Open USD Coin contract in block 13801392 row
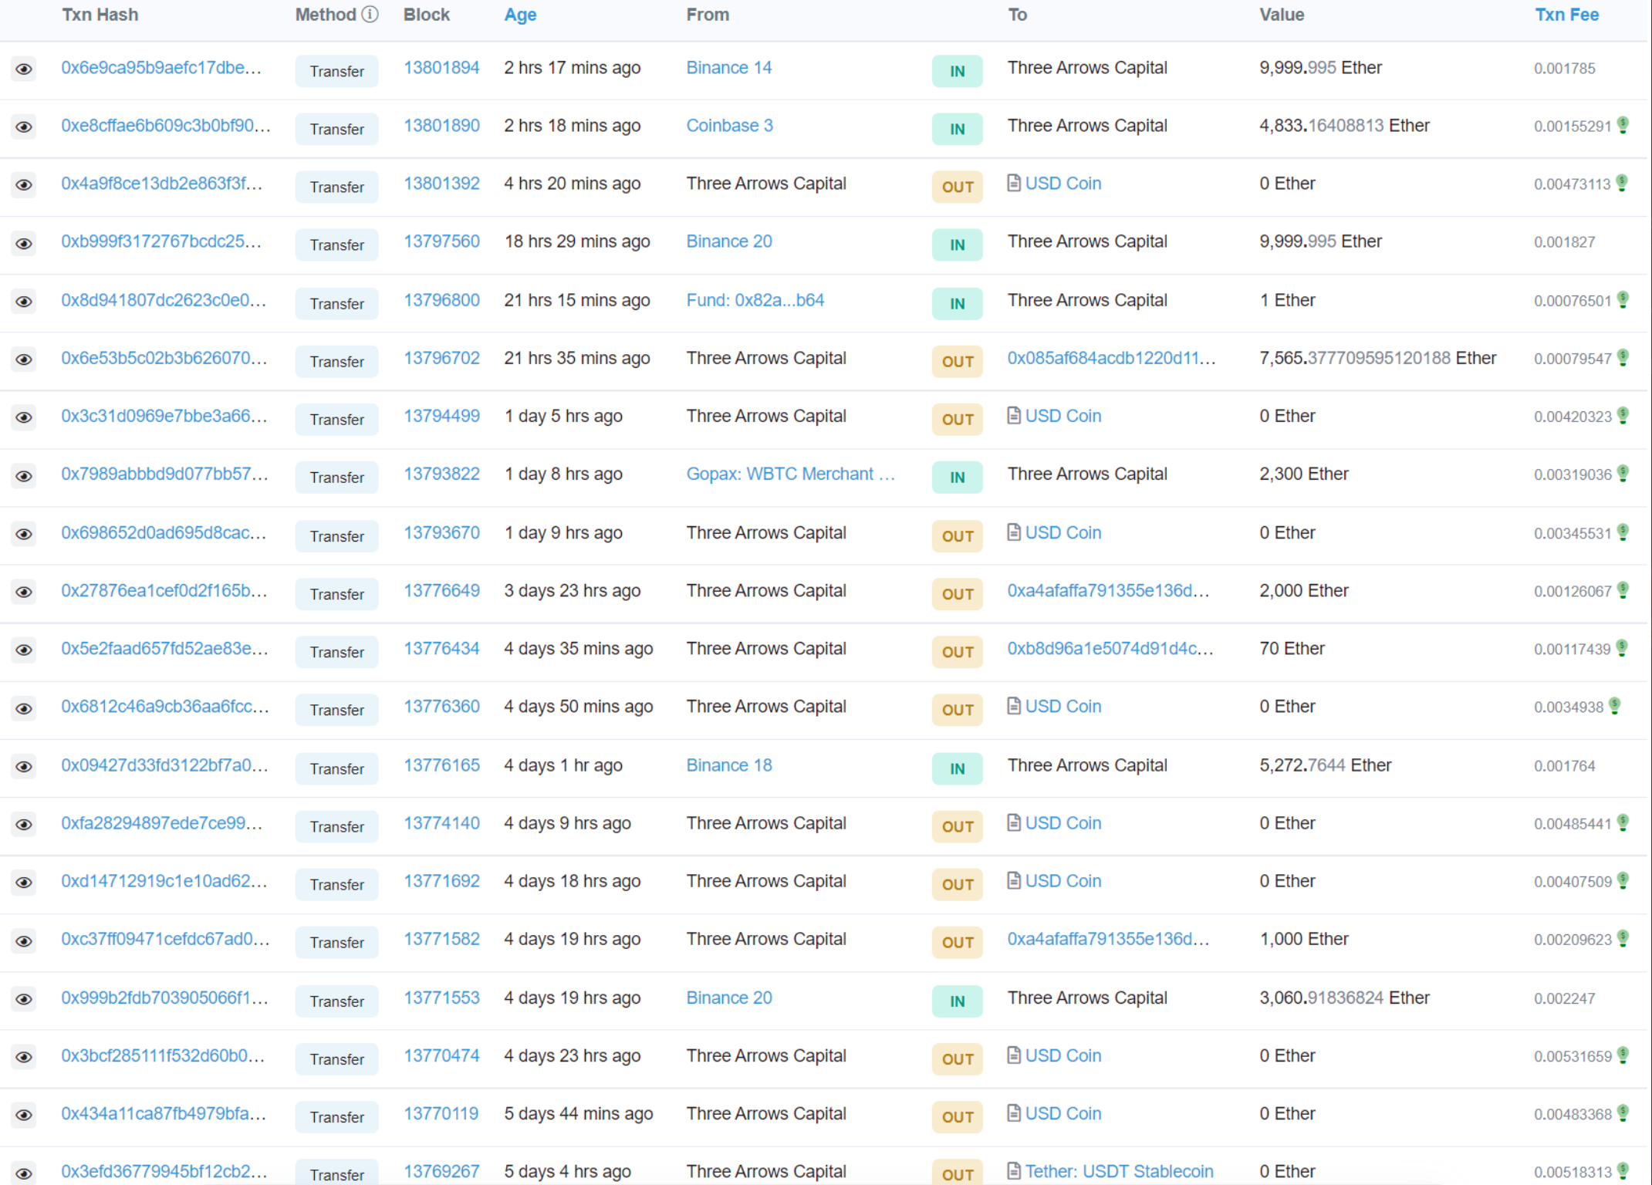Viewport: 1652px width, 1185px height. (1063, 184)
